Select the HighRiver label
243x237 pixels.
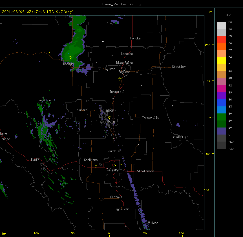click(121, 209)
